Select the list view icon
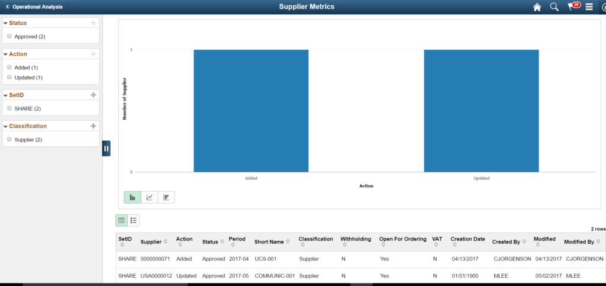 pos(133,220)
